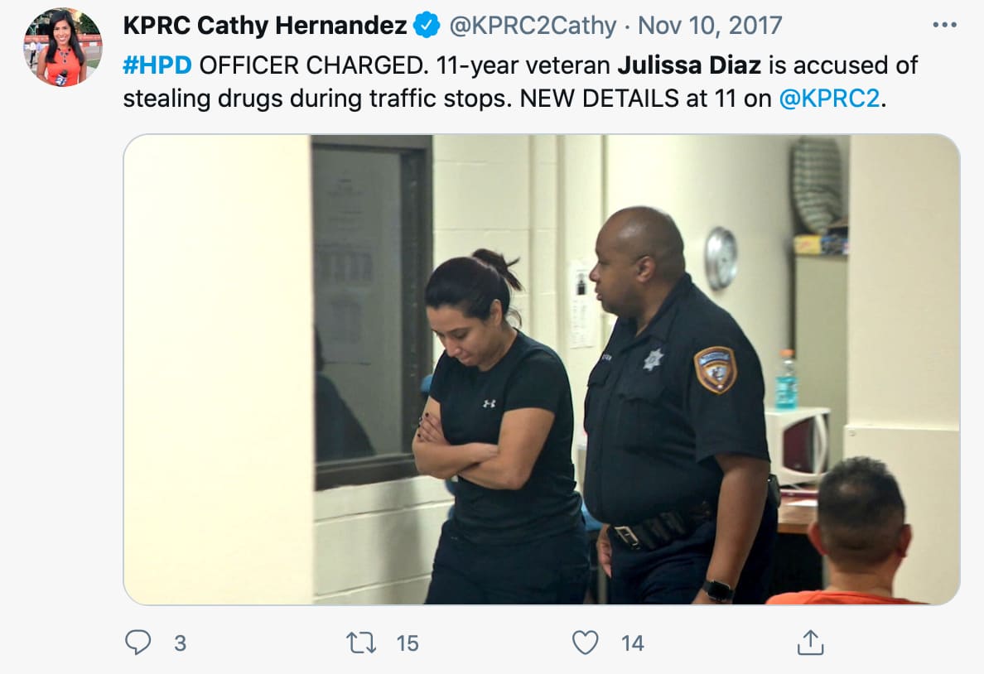The image size is (984, 674).
Task: Click the retweet count 15
Action: [408, 643]
